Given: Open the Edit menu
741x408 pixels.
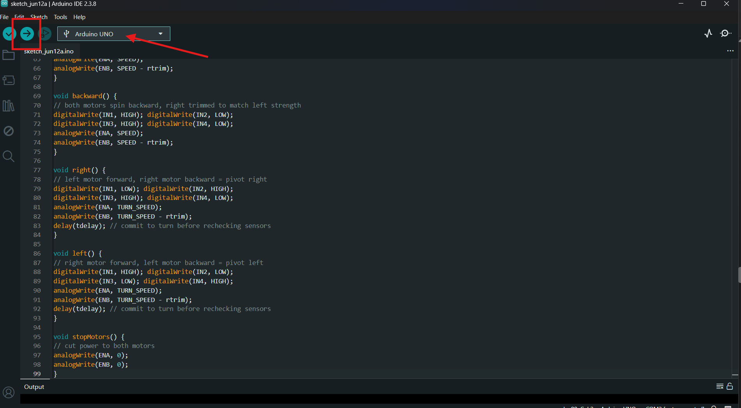Looking at the screenshot, I should [19, 17].
